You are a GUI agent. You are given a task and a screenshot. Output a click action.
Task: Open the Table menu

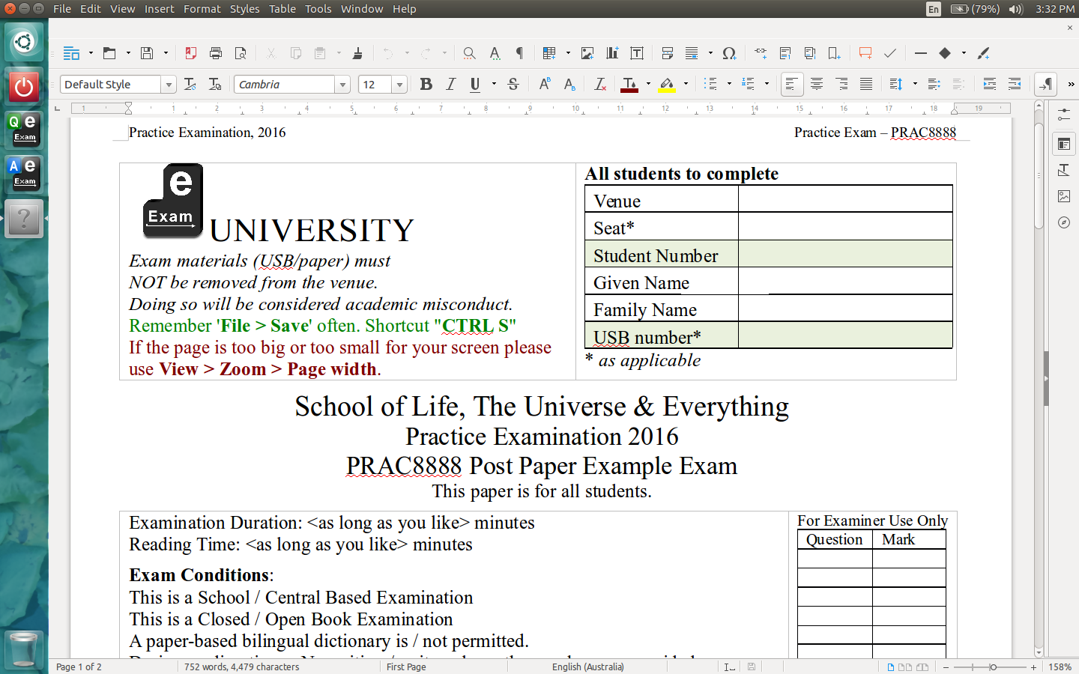(x=282, y=9)
